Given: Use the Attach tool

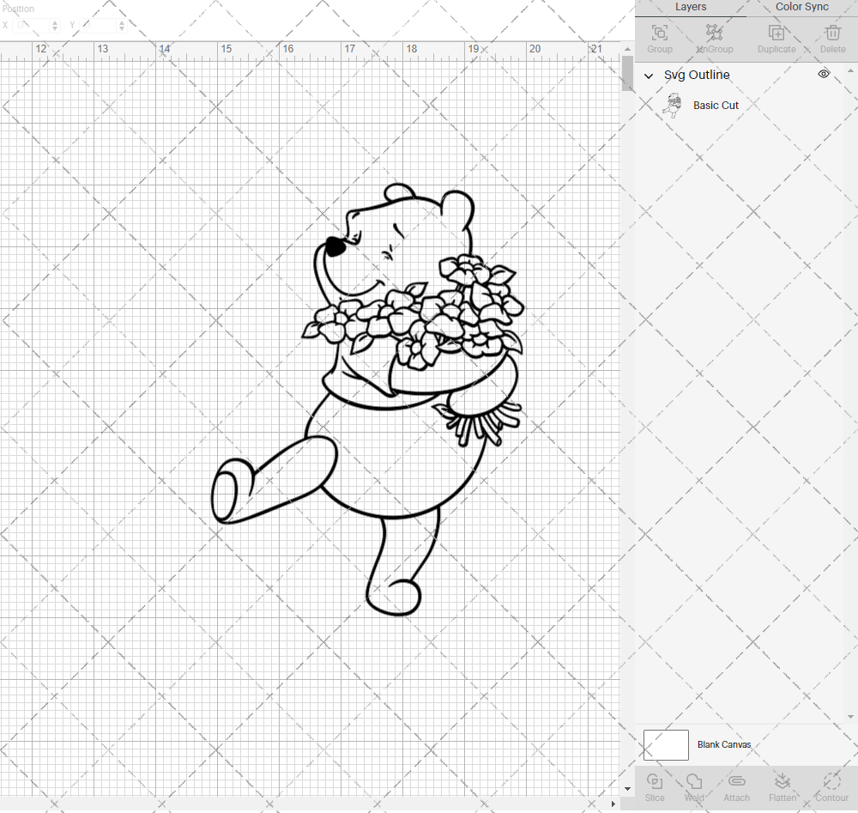Looking at the screenshot, I should pyautogui.click(x=736, y=786).
